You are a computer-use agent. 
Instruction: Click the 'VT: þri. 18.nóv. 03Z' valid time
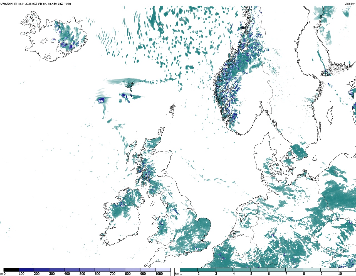point(50,4)
